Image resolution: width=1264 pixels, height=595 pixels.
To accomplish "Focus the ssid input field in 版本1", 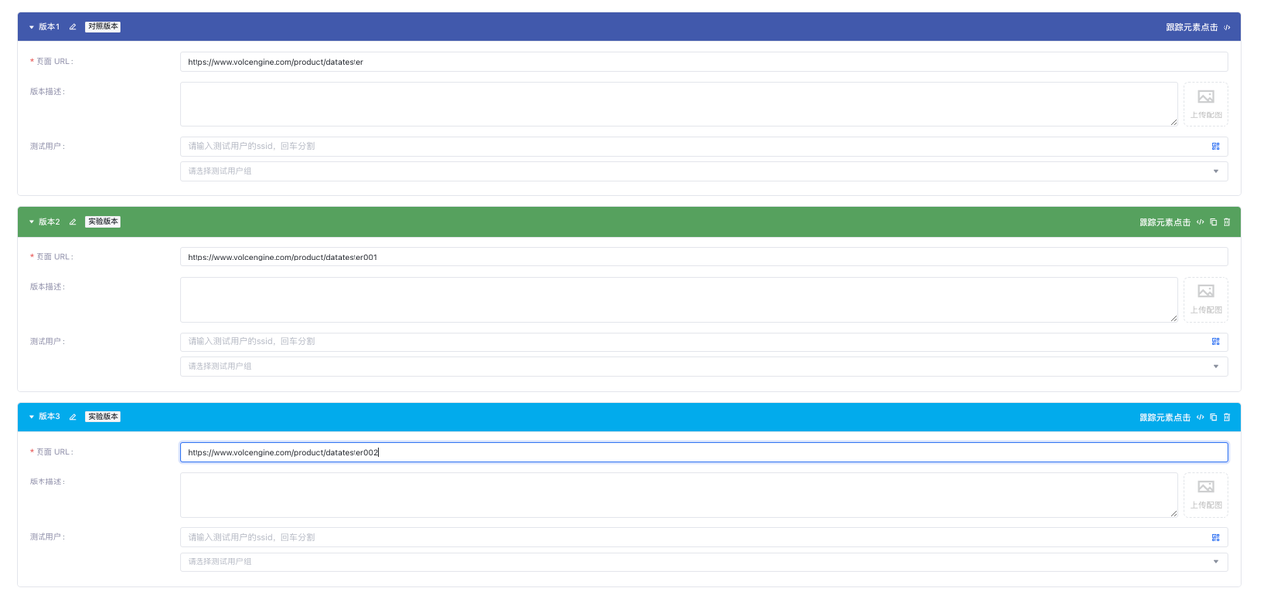I will pos(704,146).
